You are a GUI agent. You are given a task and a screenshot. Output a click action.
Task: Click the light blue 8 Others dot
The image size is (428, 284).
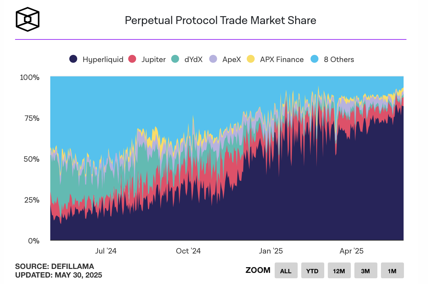tap(315, 59)
